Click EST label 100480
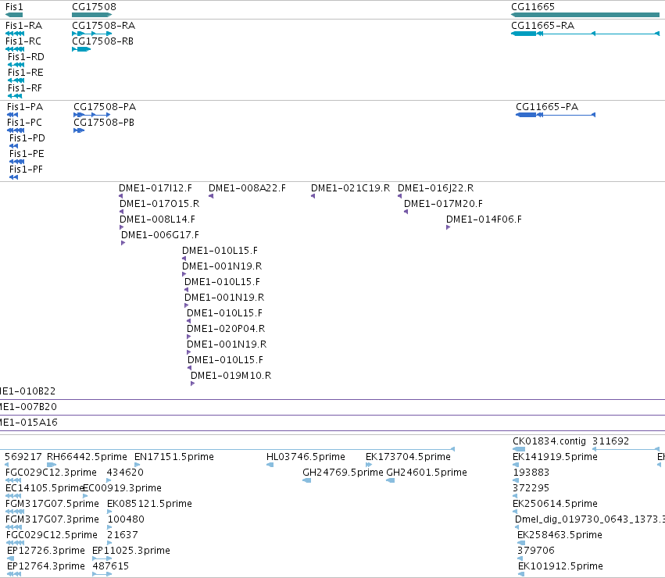Screen dimensions: 665x578 pos(126,520)
